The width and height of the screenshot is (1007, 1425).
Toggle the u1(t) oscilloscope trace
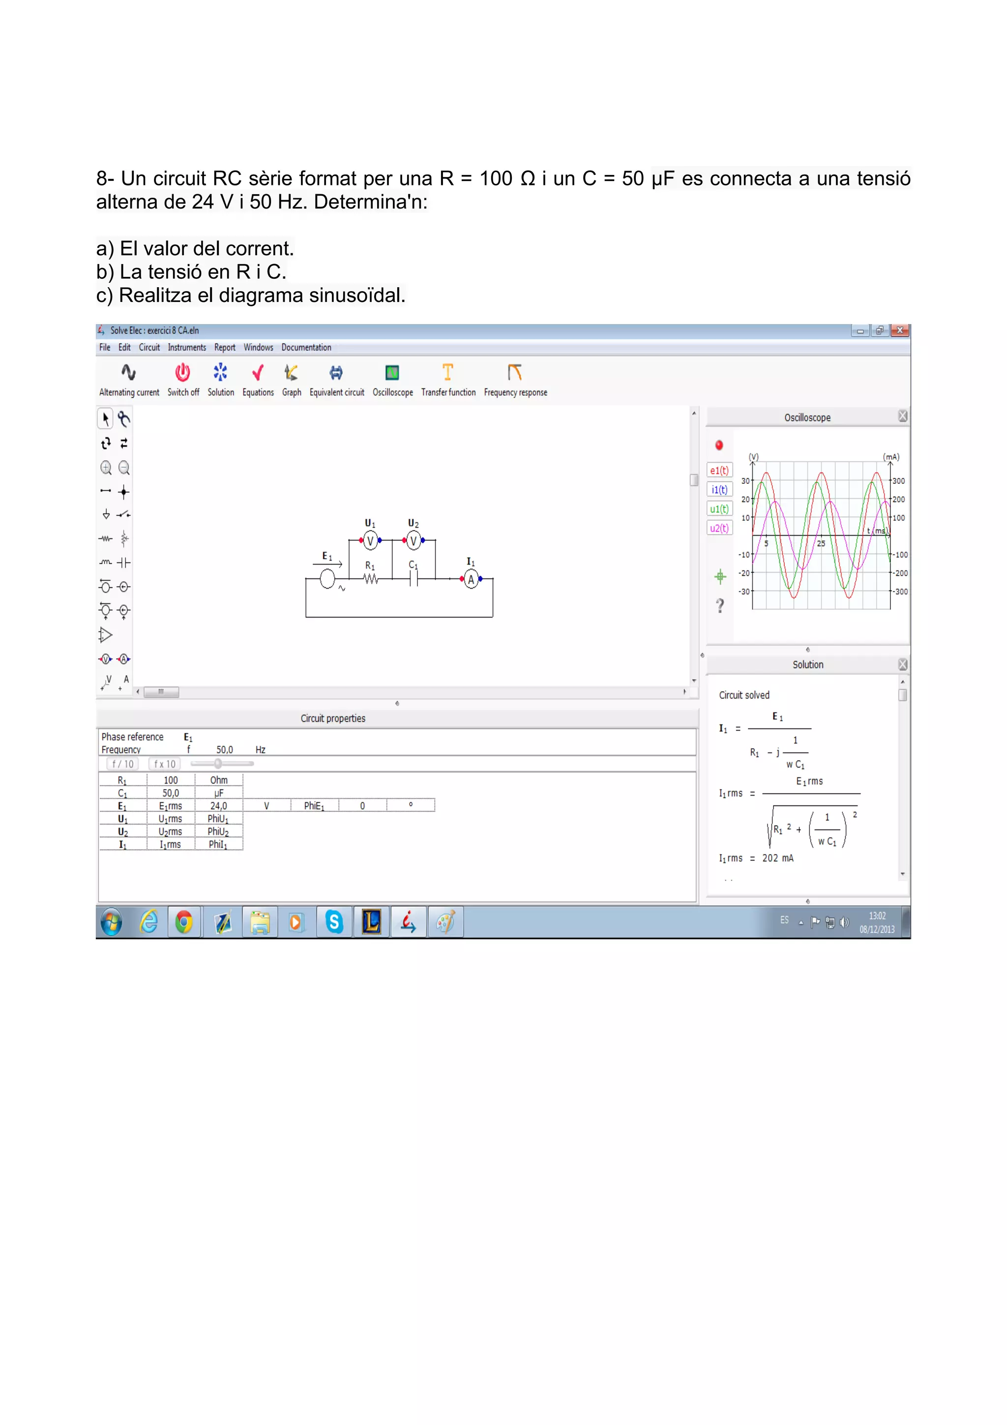pyautogui.click(x=720, y=509)
